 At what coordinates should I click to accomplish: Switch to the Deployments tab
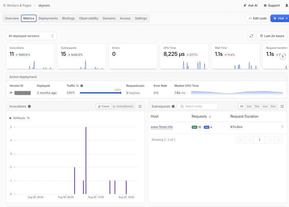(48, 18)
